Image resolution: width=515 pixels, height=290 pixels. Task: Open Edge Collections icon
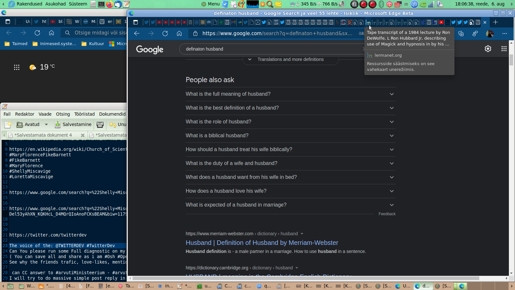pyautogui.click(x=461, y=34)
